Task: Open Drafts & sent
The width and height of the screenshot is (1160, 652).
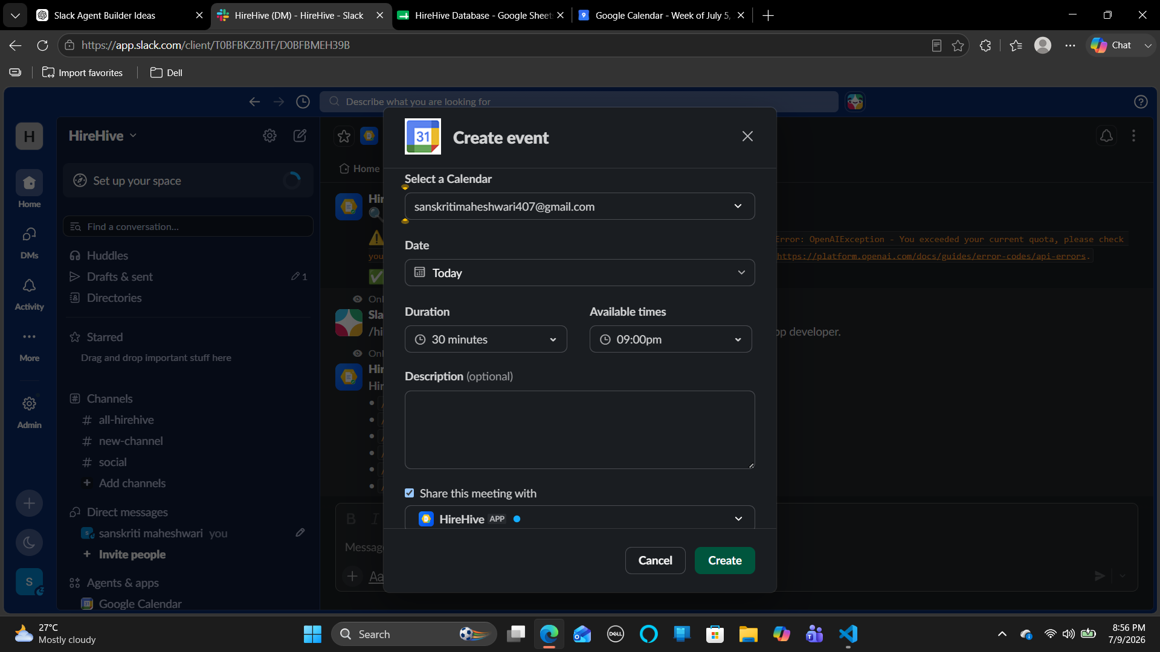Action: coord(188,276)
